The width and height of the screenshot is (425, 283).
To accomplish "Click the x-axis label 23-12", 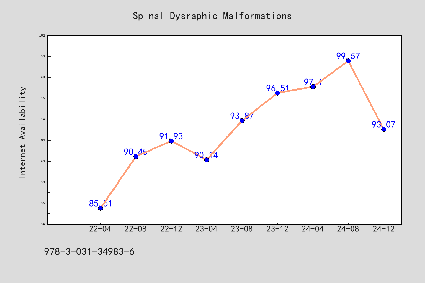I will click(277, 229).
